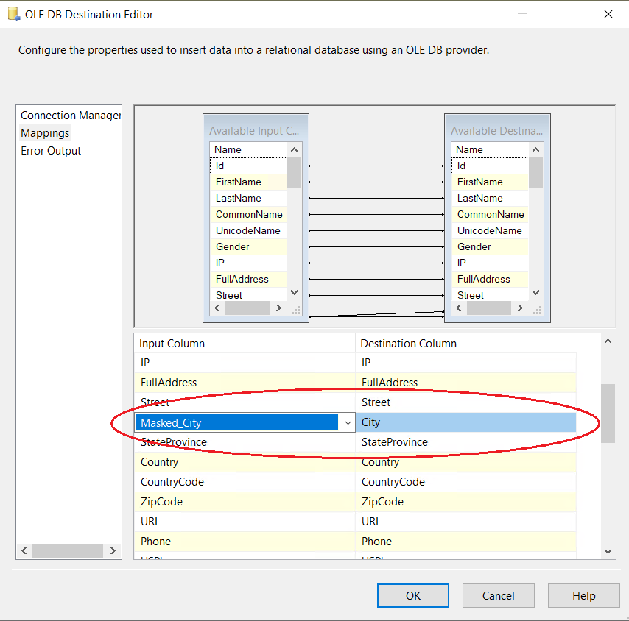Viewport: 629px width, 621px height.
Task: Click the Cancel button
Action: [499, 595]
